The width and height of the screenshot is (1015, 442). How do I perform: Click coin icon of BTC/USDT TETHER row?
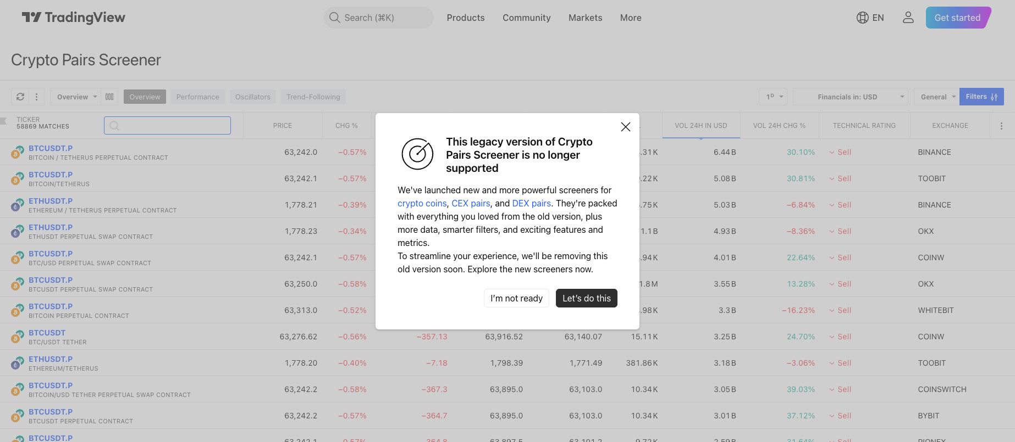[16, 337]
